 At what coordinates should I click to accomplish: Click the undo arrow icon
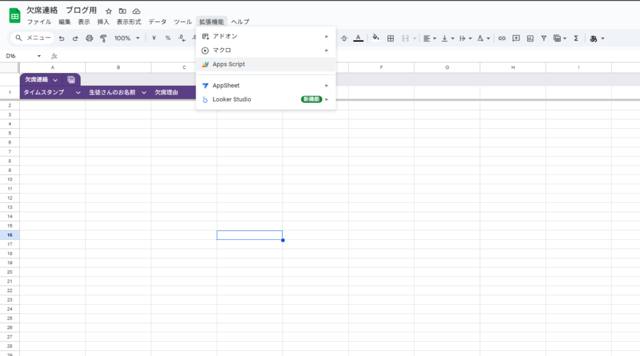tap(61, 38)
